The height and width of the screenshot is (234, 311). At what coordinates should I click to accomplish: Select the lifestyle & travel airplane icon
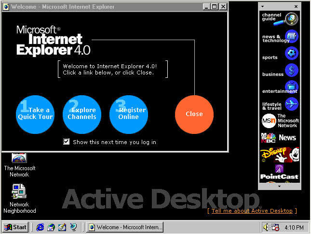click(x=291, y=104)
